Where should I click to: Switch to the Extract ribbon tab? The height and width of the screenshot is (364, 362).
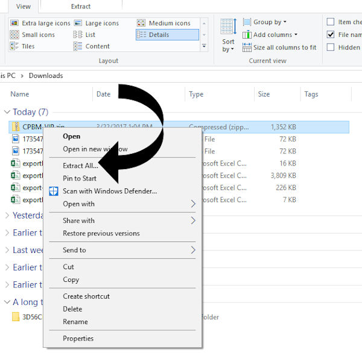[81, 7]
